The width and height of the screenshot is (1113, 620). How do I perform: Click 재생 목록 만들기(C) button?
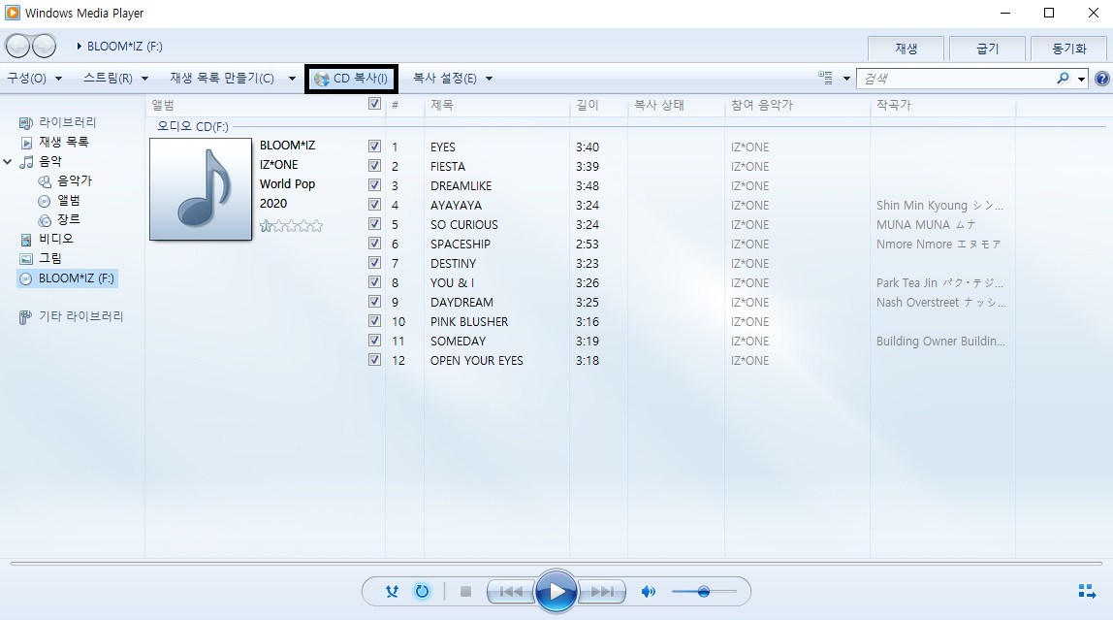coord(222,79)
